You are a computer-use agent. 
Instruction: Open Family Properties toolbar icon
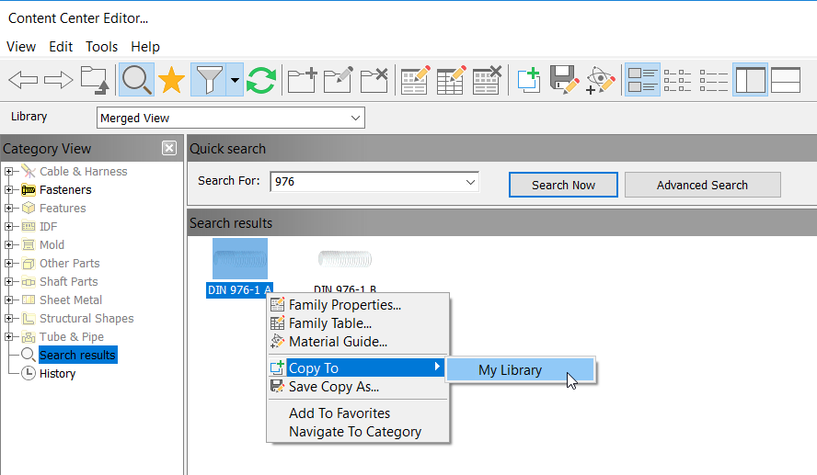415,80
